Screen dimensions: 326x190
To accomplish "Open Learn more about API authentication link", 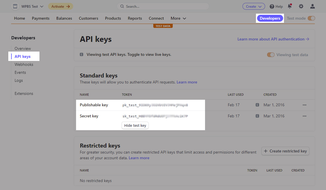I will [x=273, y=39].
